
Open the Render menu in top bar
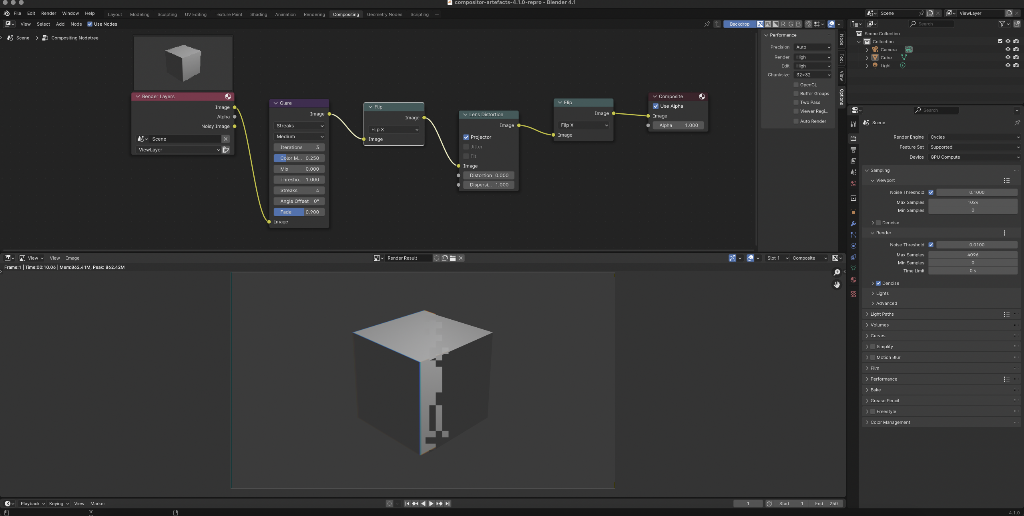(48, 13)
